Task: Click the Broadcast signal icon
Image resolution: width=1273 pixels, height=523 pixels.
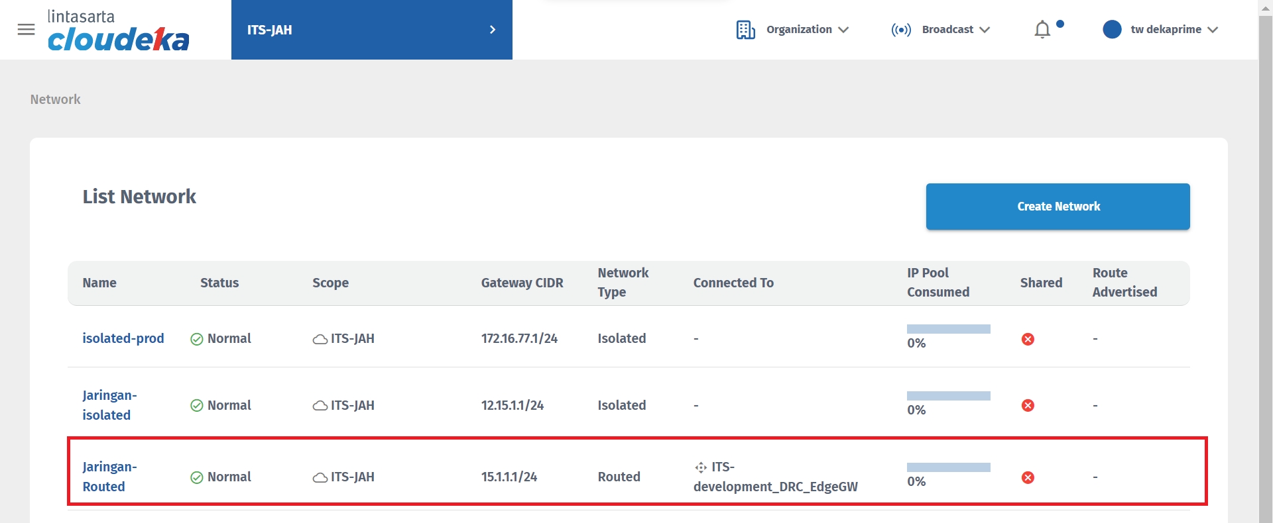Action: 901,30
